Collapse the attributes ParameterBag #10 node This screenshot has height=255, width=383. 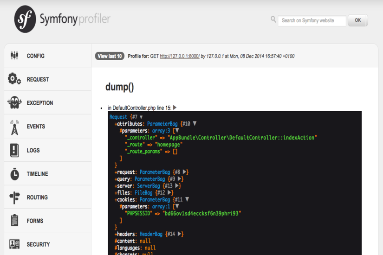click(195, 123)
